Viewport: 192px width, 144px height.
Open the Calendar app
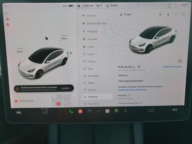[x=107, y=111]
